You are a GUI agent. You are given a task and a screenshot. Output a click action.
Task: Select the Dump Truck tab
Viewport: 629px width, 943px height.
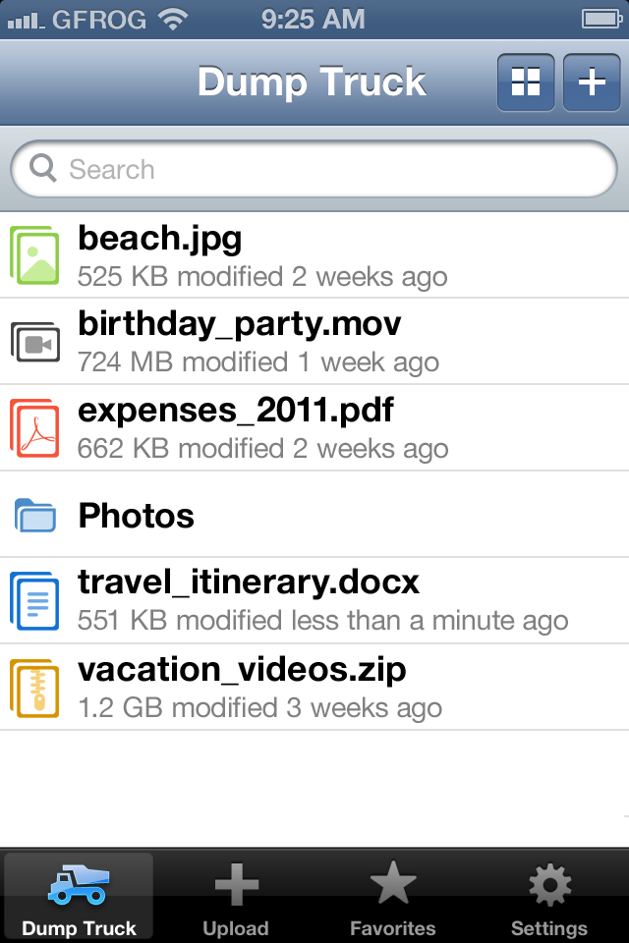click(x=79, y=898)
